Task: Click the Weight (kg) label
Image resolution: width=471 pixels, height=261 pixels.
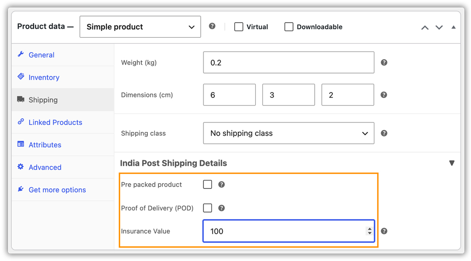Action: coord(139,63)
